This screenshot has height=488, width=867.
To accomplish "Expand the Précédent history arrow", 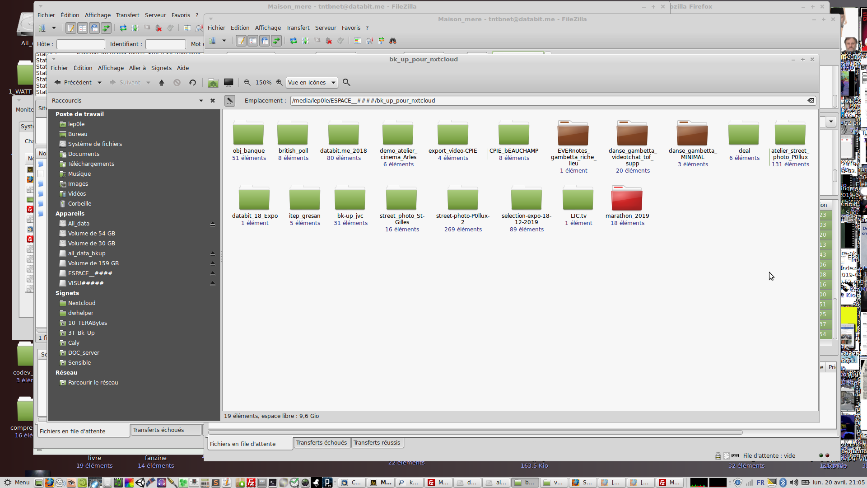I will (x=99, y=83).
